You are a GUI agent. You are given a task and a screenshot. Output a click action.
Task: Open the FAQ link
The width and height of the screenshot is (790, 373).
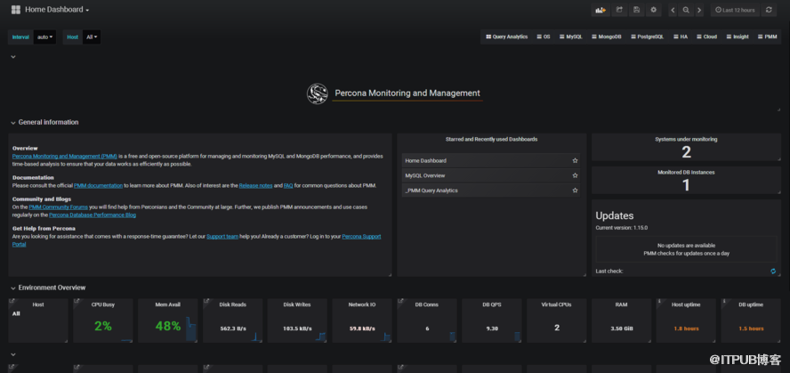[x=288, y=185]
